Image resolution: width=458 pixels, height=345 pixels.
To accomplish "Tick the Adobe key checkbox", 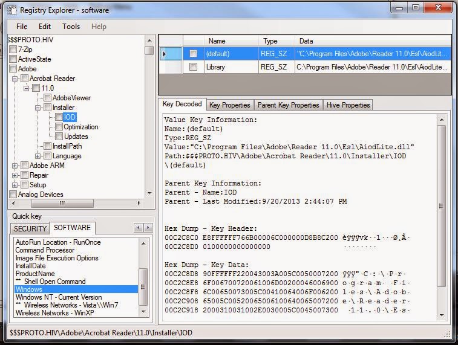I will pyautogui.click(x=13, y=68).
